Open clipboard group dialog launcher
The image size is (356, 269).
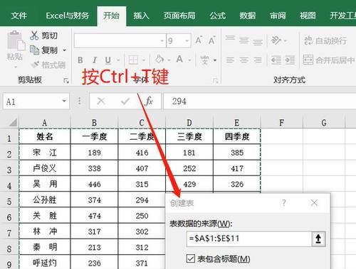pos(66,81)
